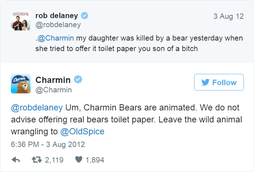
Task: Click rob delaney's verified badge
Action: [85, 16]
